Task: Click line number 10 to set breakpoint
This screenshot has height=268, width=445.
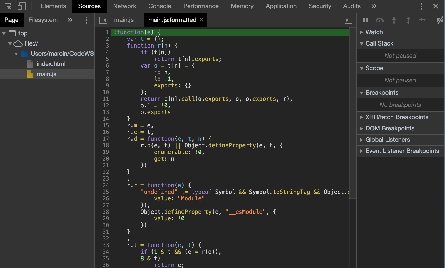Action: (x=105, y=92)
